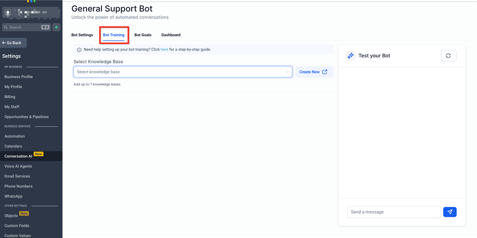Focus the sidebar Search box

point(26,27)
